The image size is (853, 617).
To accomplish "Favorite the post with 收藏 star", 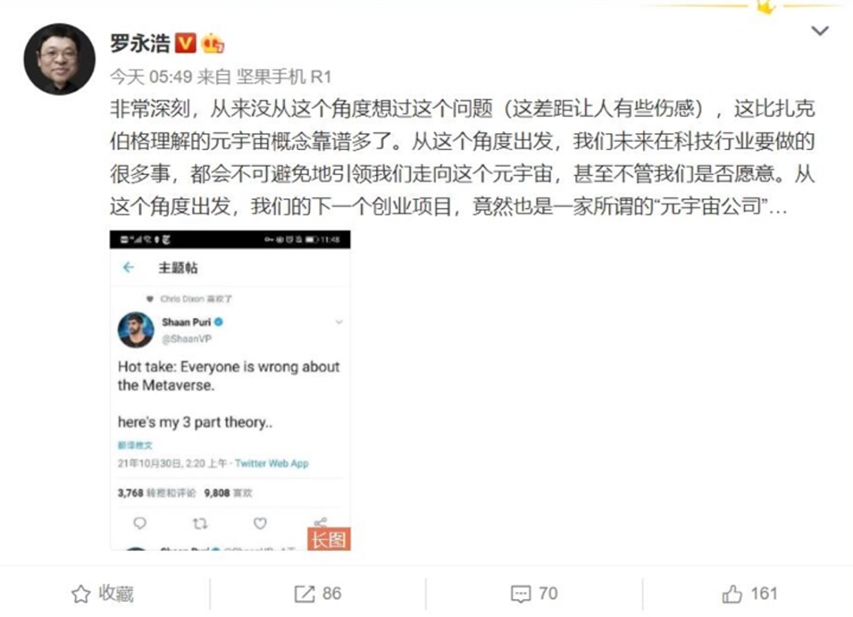I will pos(103,593).
